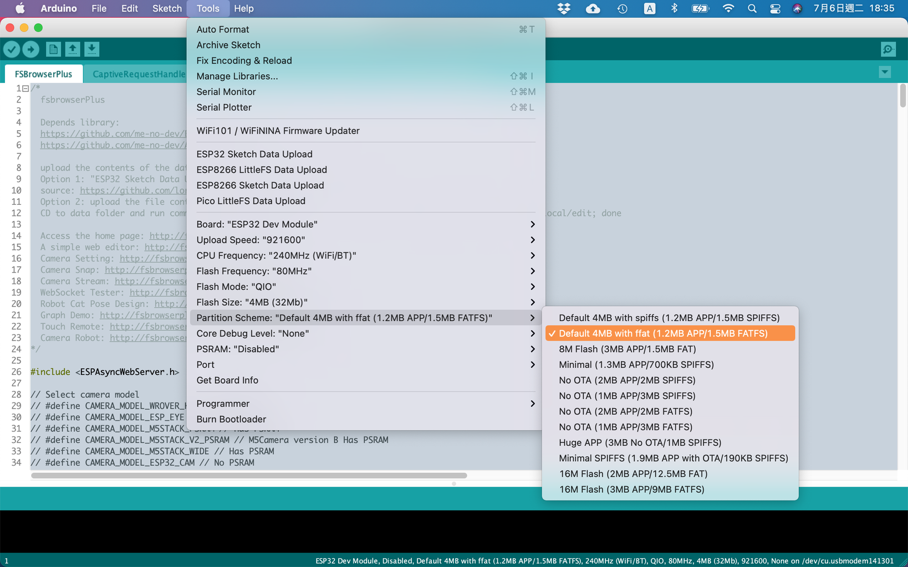Select Default 4MB with spiffs partition scheme
Image resolution: width=908 pixels, height=567 pixels.
coord(670,318)
